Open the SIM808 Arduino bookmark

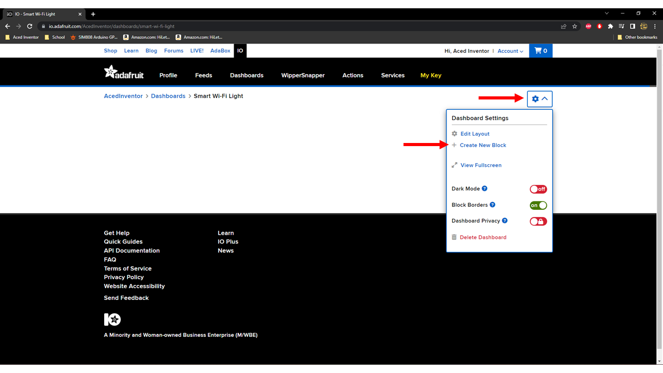coord(94,37)
